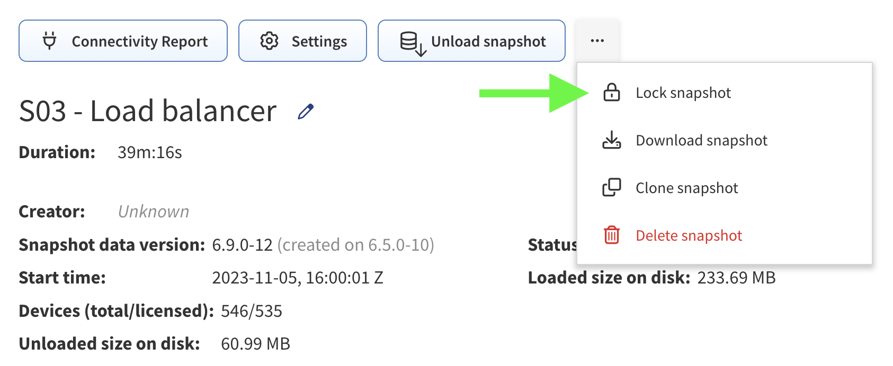Image resolution: width=893 pixels, height=366 pixels.
Task: Click the pencil icon to rename snapshot
Action: [x=306, y=112]
